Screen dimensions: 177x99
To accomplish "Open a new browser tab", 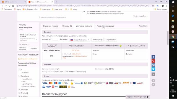I will point(56,2).
